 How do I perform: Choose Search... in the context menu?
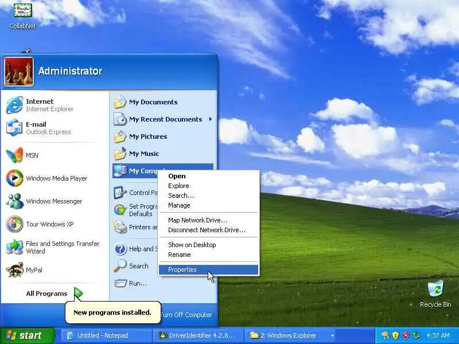pos(208,196)
